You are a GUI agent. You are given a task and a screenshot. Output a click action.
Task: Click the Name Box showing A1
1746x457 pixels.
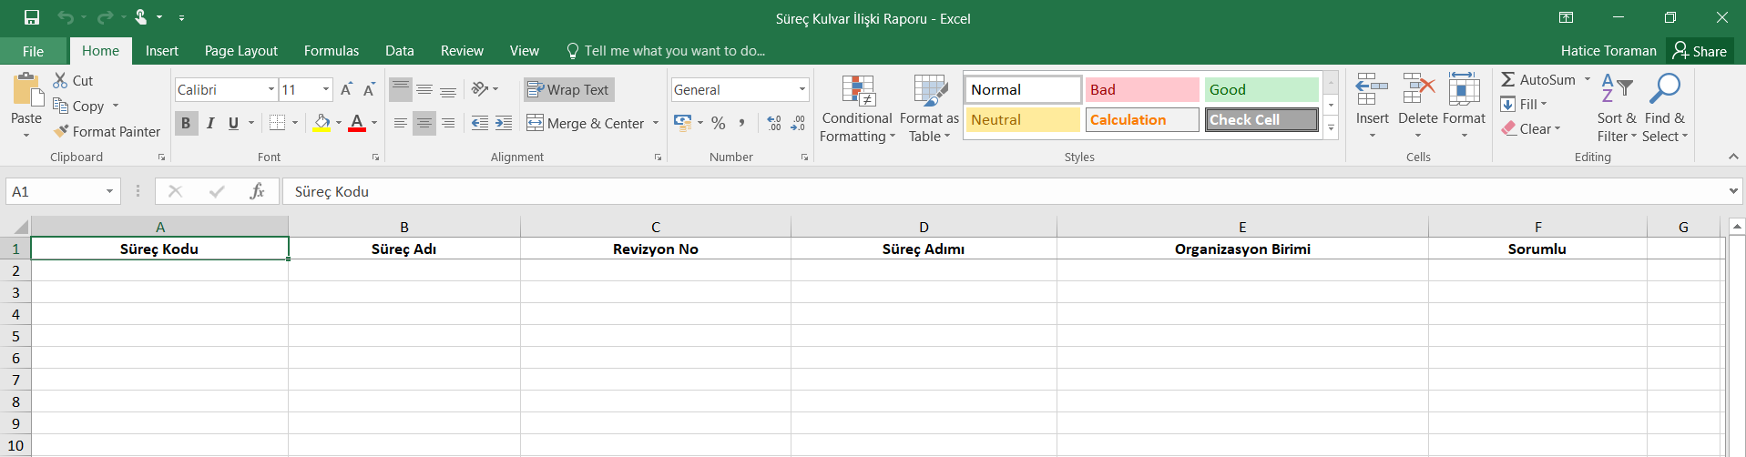tap(55, 191)
